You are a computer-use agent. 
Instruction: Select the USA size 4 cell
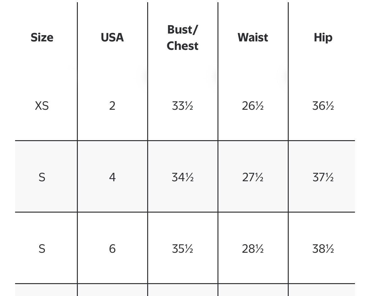click(112, 177)
